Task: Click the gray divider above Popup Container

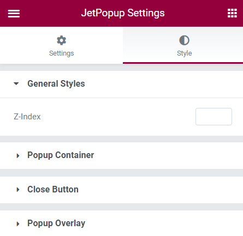Action: click(x=121, y=139)
